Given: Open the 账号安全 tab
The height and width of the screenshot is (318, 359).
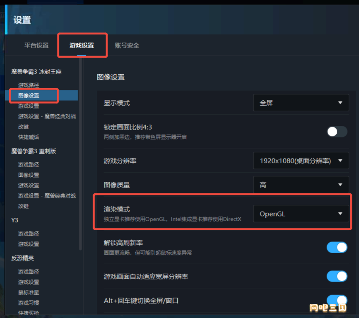Looking at the screenshot, I should (x=127, y=45).
